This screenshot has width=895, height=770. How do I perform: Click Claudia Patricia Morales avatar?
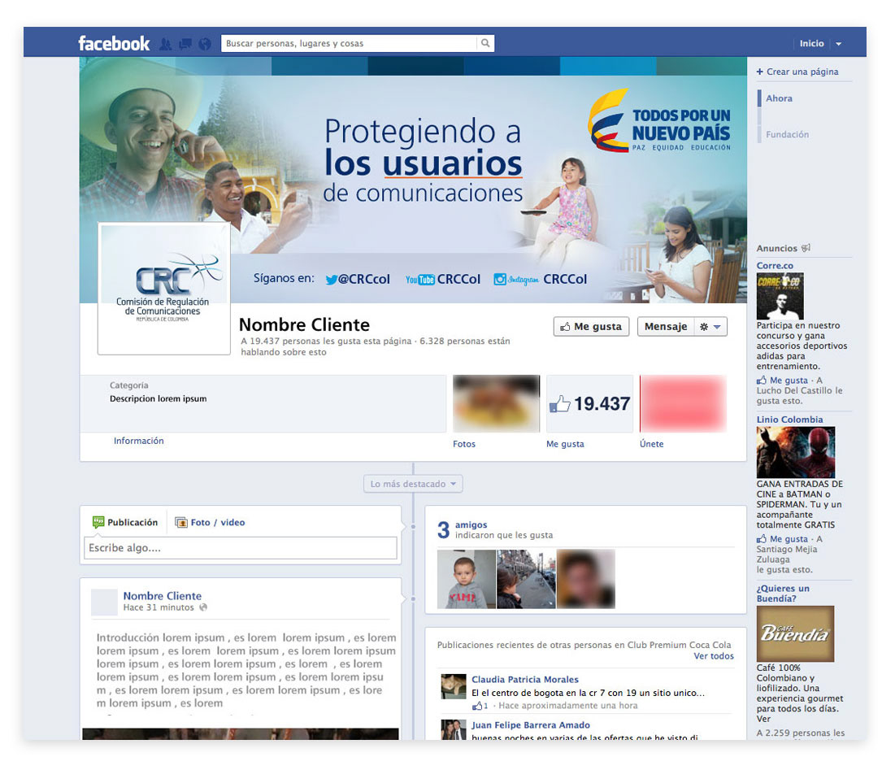(454, 686)
